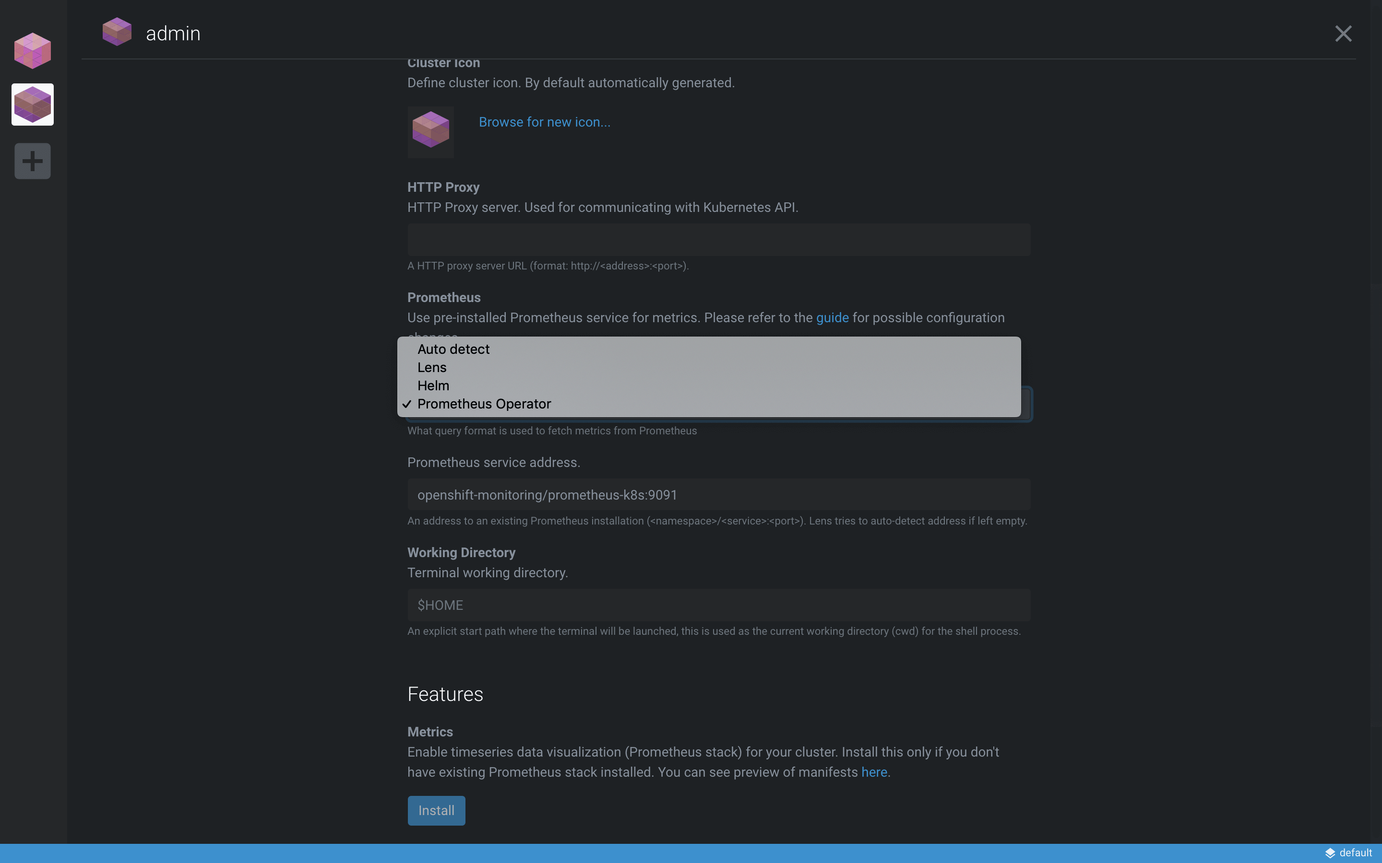The height and width of the screenshot is (863, 1382).
Task: Select Auto detect option from list
Action: pos(453,350)
